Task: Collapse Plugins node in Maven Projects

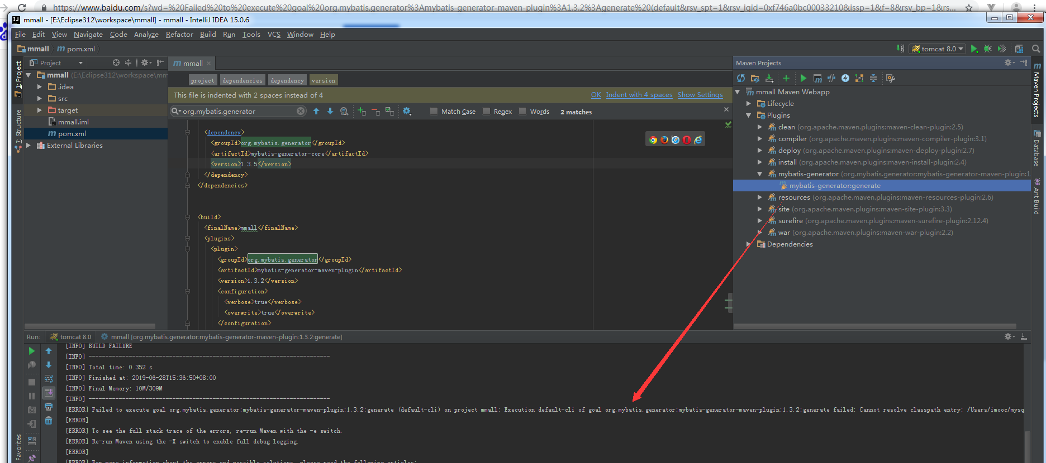Action: 749,115
